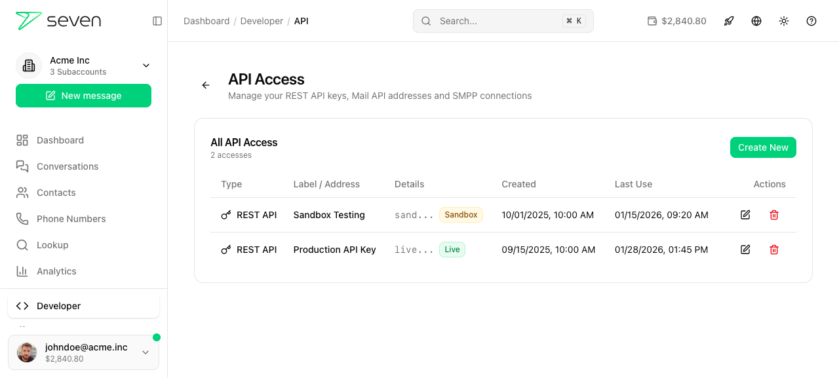Image resolution: width=839 pixels, height=378 pixels.
Task: Click the ⌘ K shortcut badge
Action: click(574, 21)
